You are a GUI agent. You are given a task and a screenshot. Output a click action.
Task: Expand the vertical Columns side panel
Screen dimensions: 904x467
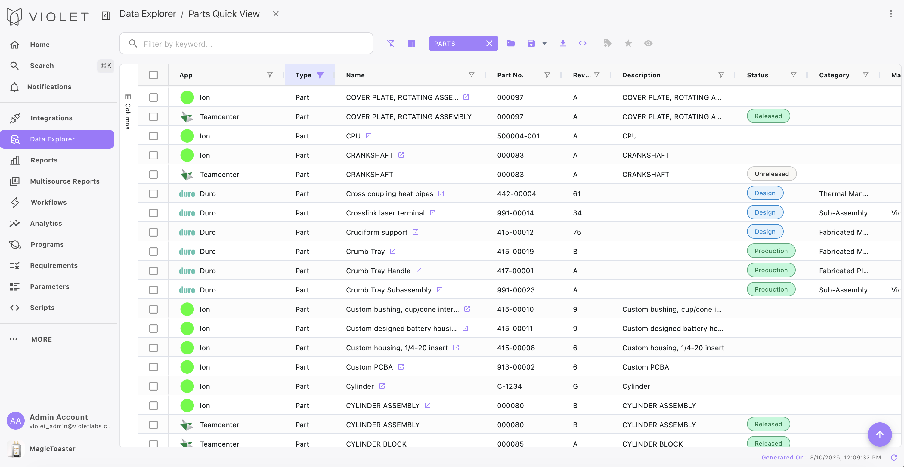point(128,112)
